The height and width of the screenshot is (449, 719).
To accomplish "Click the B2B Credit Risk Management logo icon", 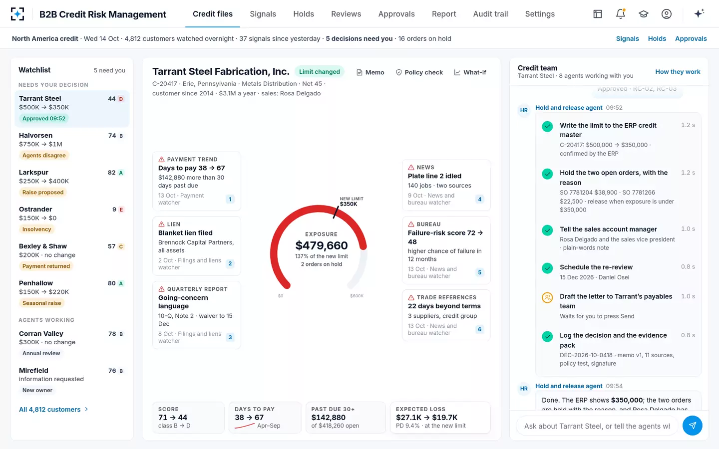I will pos(17,14).
